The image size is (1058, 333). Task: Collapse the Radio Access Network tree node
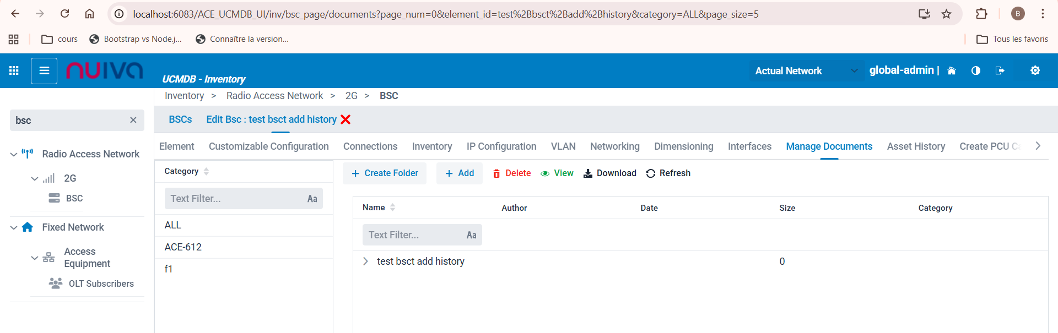coord(14,155)
